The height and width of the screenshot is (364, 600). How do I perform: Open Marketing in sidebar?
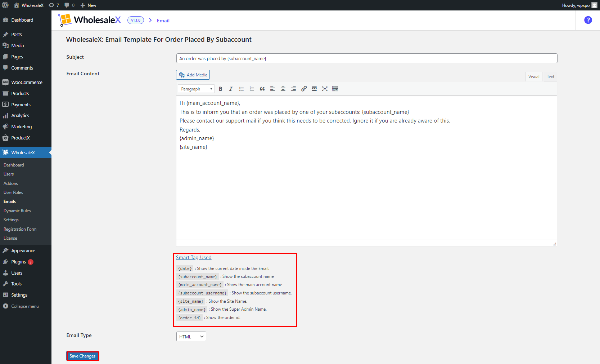tap(21, 127)
